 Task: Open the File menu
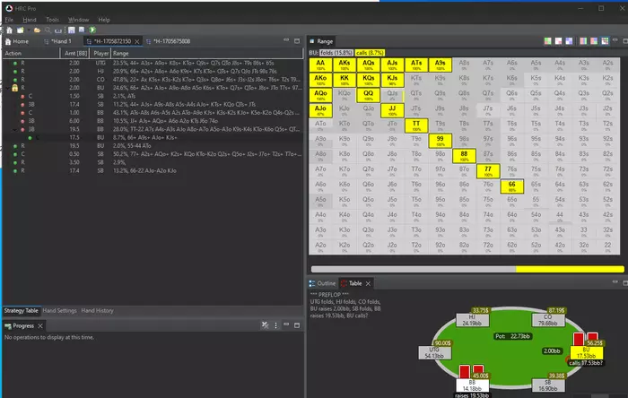(x=9, y=20)
